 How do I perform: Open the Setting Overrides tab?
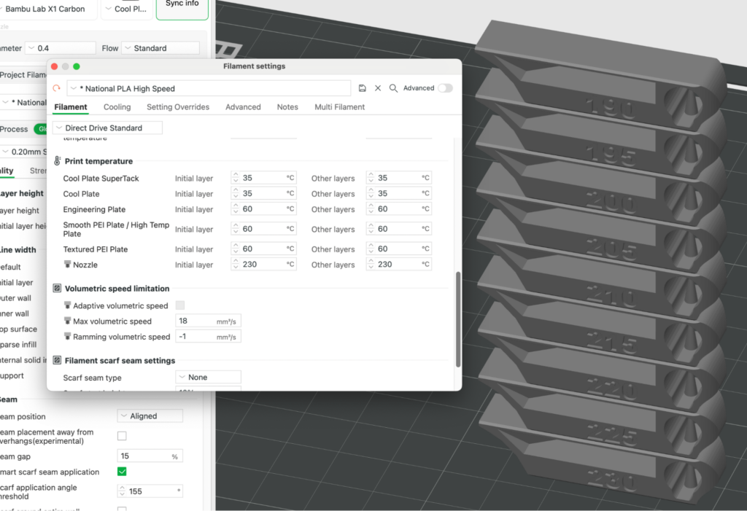point(178,107)
